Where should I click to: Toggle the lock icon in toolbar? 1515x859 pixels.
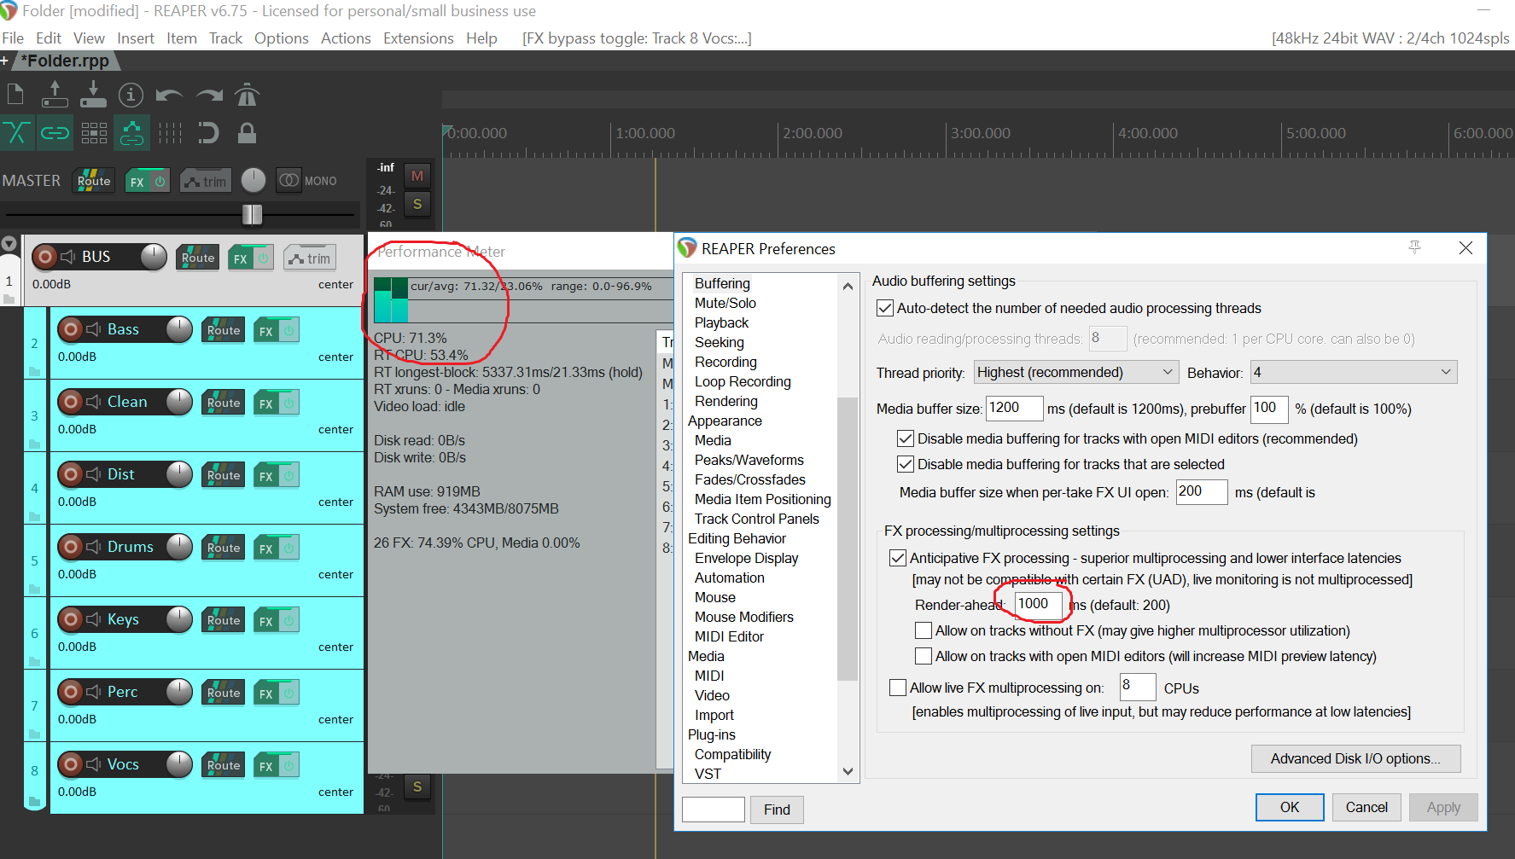pos(247,133)
